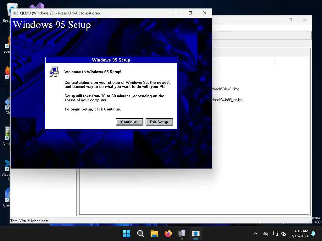
Task: Click the Windows 95 Setup dialog title bar
Action: tap(111, 60)
